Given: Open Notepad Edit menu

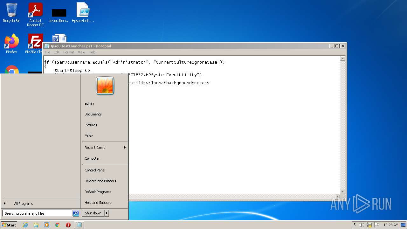Looking at the screenshot, I should (57, 52).
